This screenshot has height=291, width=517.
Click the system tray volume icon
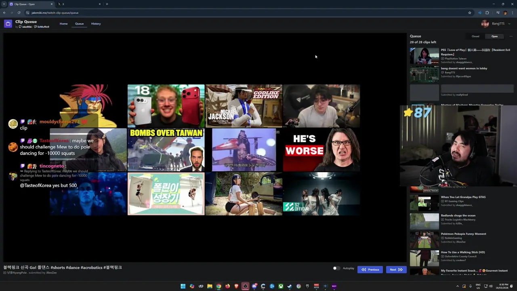tap(491, 286)
